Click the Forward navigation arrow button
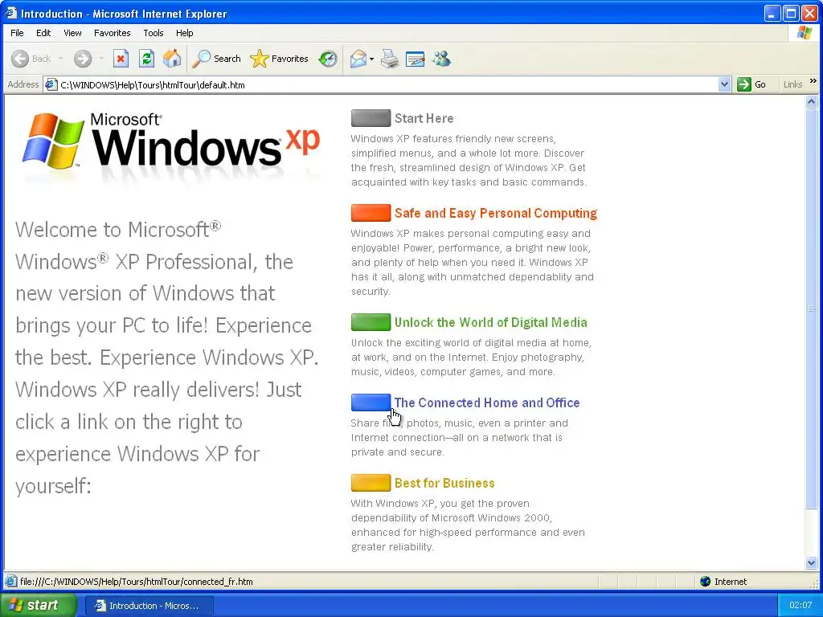Viewport: 823px width, 617px height. pyautogui.click(x=83, y=59)
